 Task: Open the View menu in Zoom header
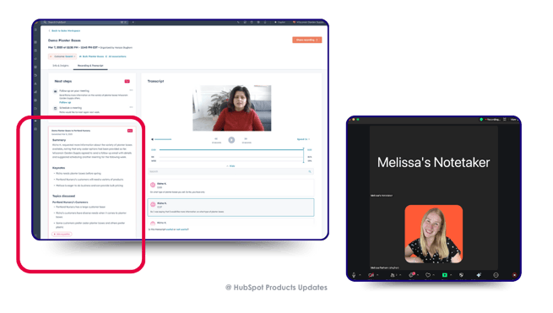(x=513, y=120)
